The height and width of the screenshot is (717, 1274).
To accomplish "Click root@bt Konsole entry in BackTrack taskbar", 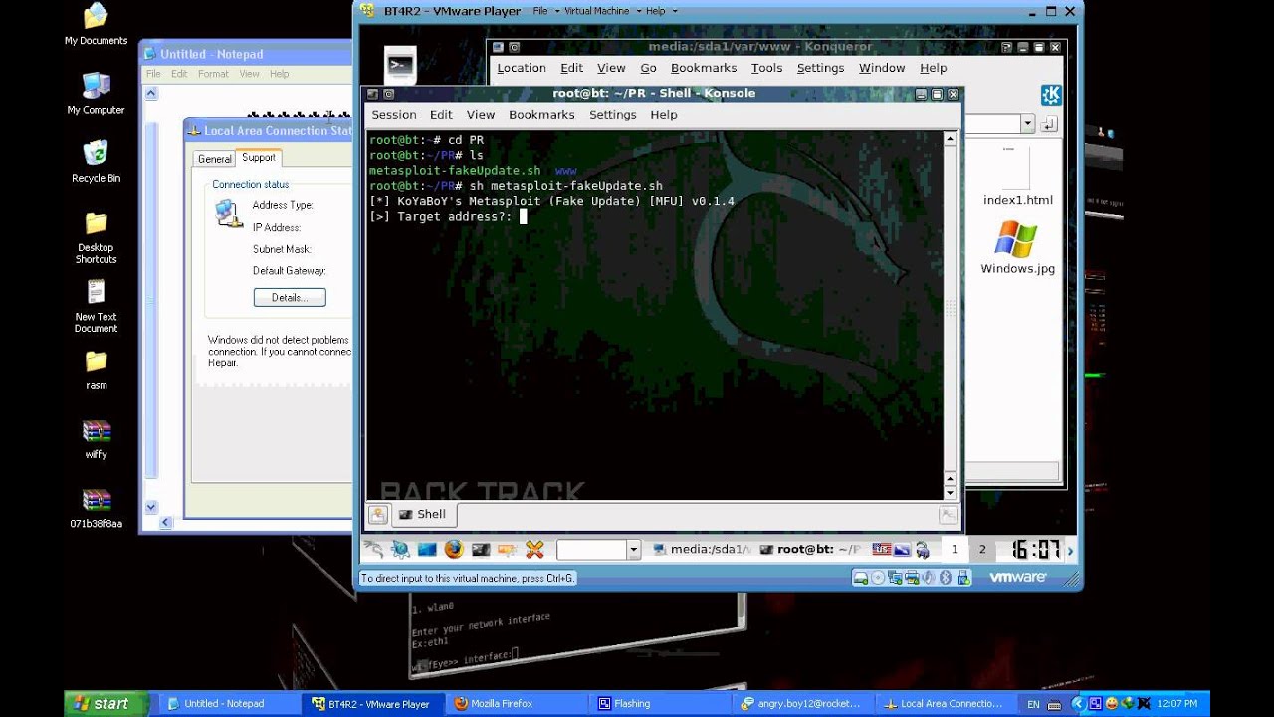I will (x=811, y=549).
